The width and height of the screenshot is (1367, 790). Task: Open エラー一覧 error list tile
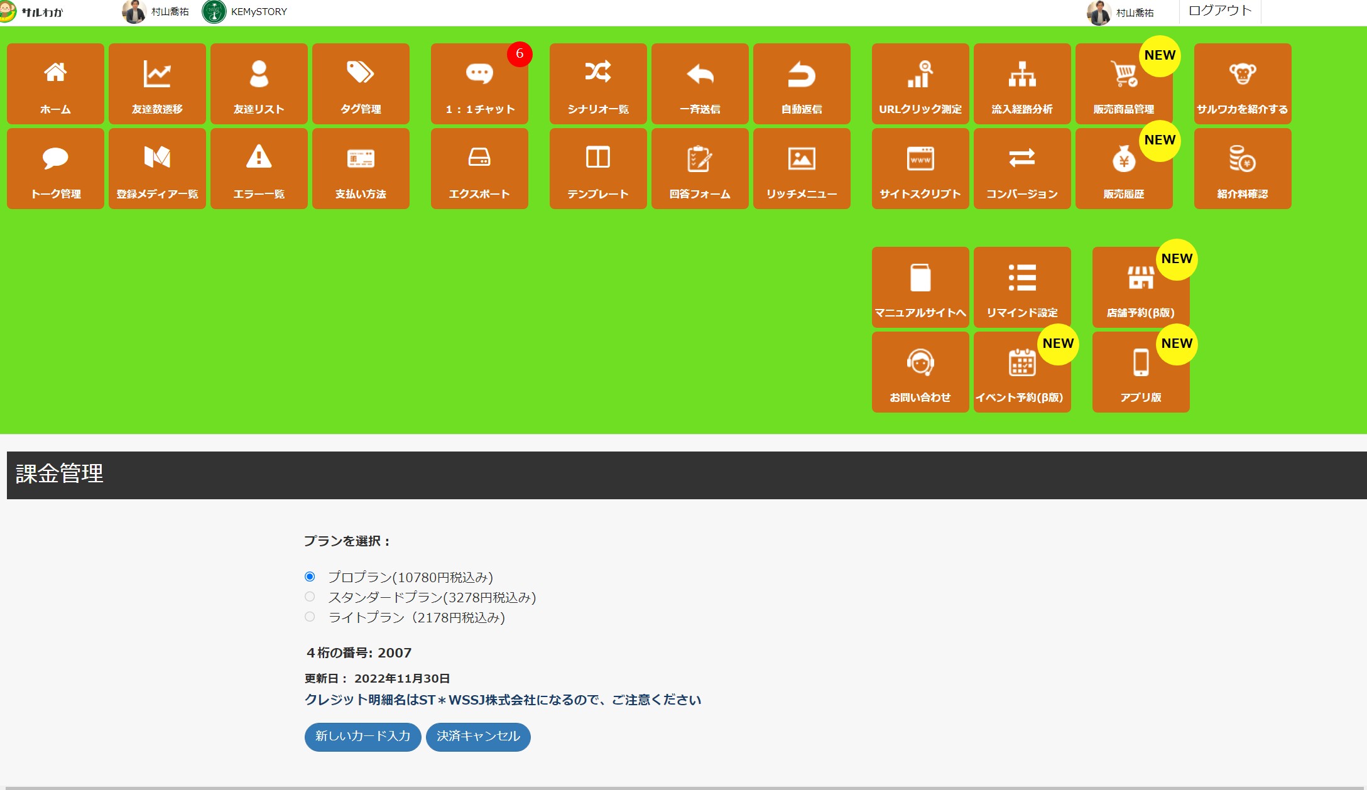(x=259, y=168)
